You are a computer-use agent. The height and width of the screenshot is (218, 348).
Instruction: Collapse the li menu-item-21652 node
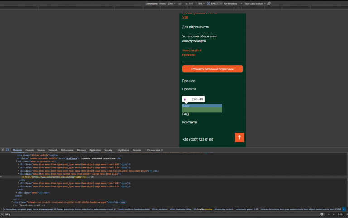point(19,174)
